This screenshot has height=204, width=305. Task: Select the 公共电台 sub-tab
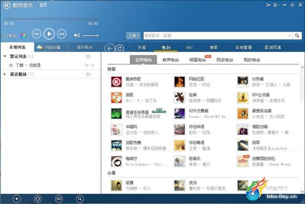coord(143,60)
